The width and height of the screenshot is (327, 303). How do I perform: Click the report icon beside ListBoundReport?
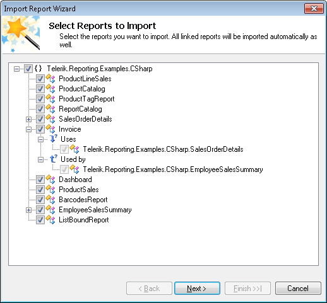pos(51,220)
